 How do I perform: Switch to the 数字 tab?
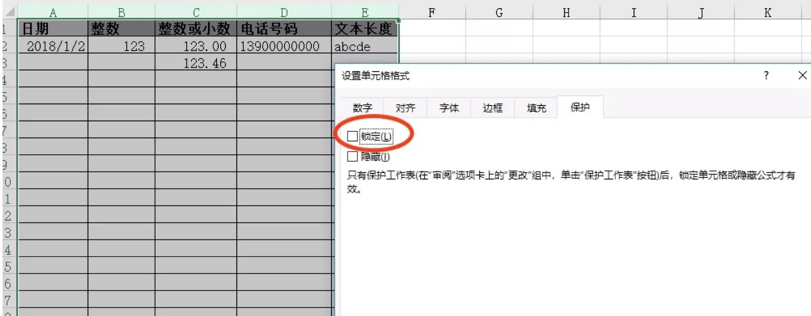click(x=362, y=108)
